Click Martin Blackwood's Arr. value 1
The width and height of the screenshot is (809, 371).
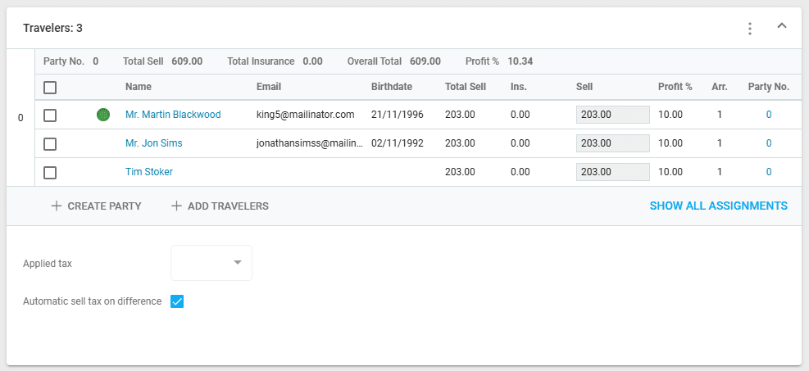point(719,115)
